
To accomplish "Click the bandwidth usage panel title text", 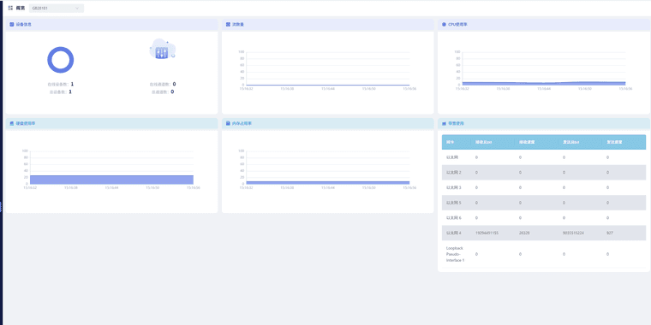I will tap(457, 123).
